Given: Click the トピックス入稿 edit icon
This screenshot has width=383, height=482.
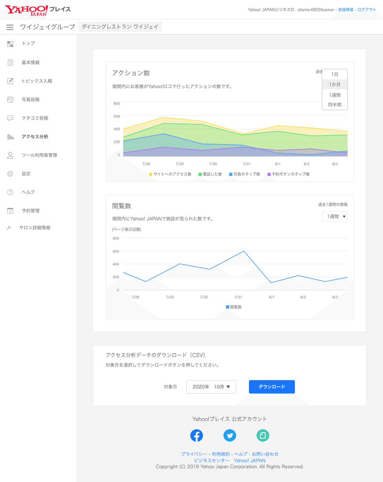Looking at the screenshot, I should [10, 81].
